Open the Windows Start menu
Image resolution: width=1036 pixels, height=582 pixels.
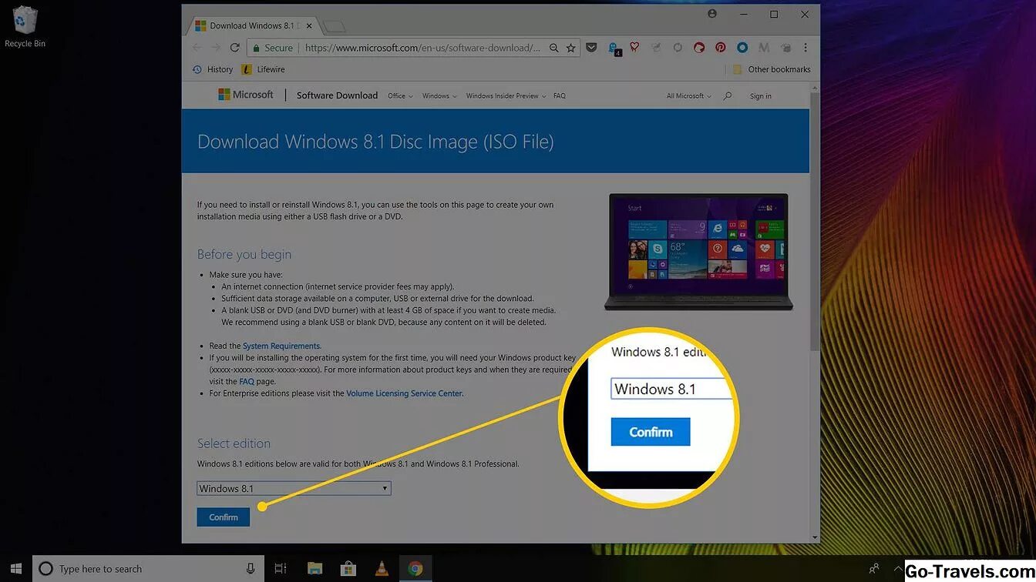click(15, 568)
